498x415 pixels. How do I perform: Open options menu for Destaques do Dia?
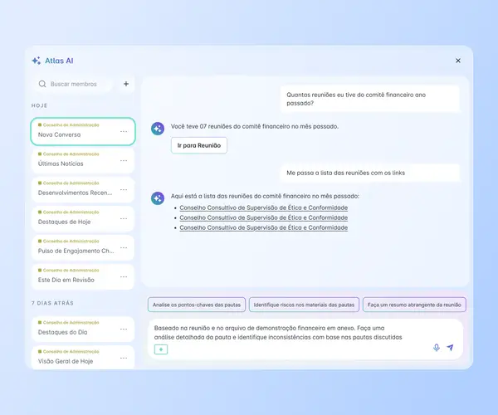(124, 329)
